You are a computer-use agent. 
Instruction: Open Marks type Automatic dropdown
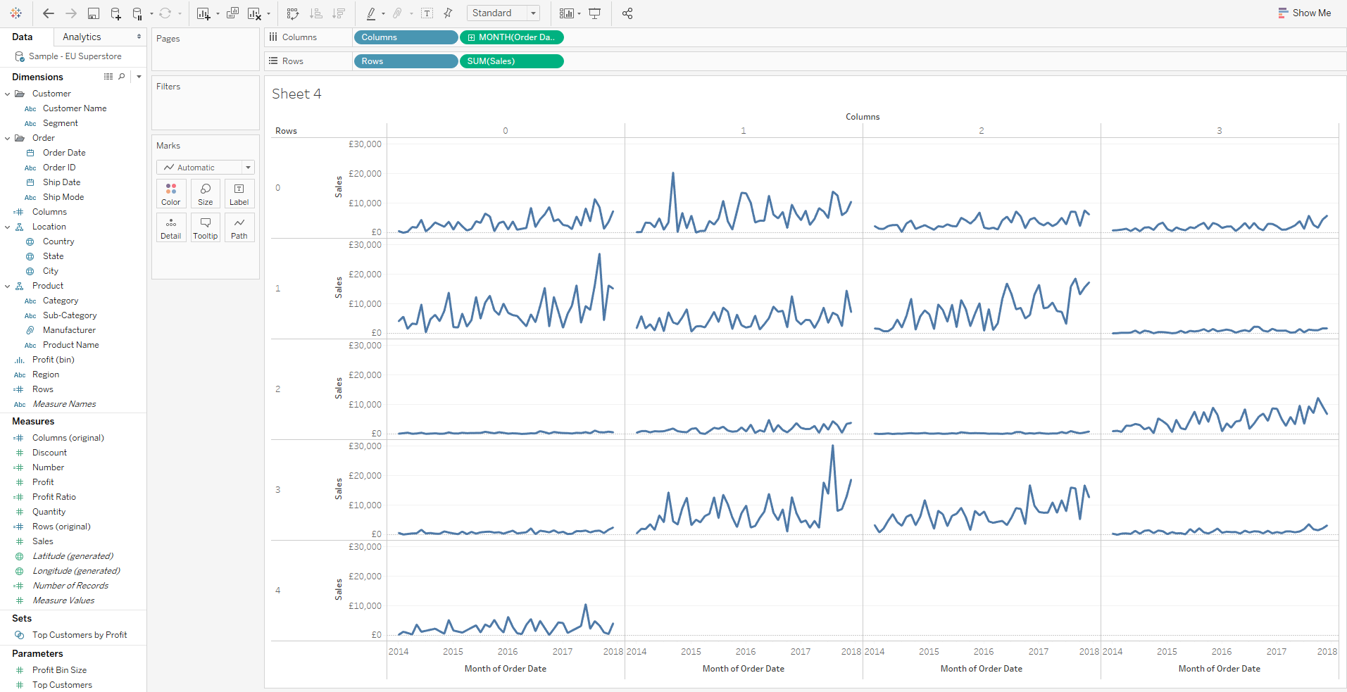pyautogui.click(x=205, y=168)
